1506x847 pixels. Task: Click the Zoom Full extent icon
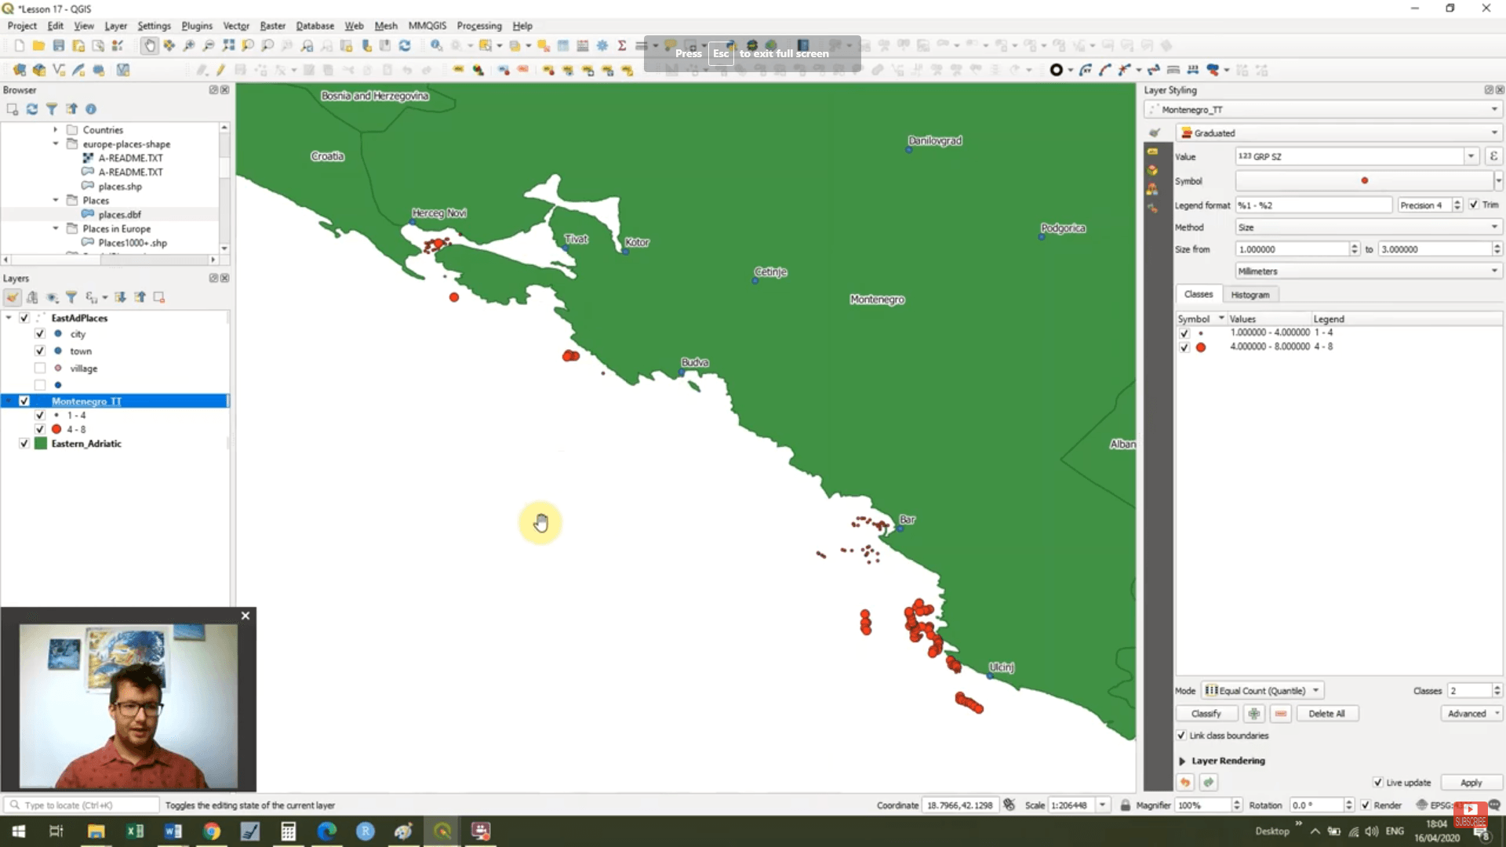228,45
